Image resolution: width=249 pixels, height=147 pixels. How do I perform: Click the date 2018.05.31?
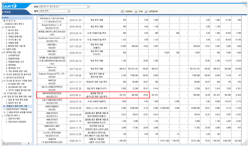76,95
